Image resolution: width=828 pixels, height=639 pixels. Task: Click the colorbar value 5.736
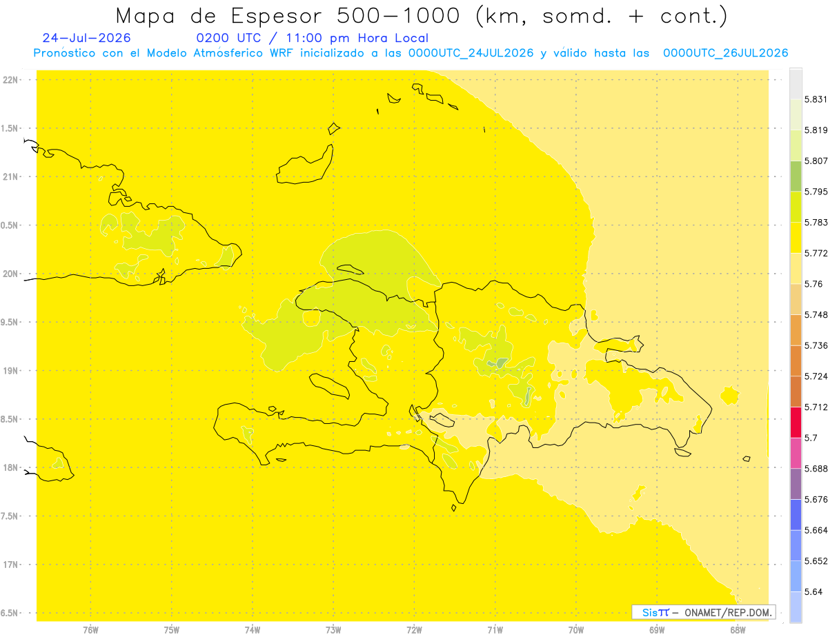point(816,345)
